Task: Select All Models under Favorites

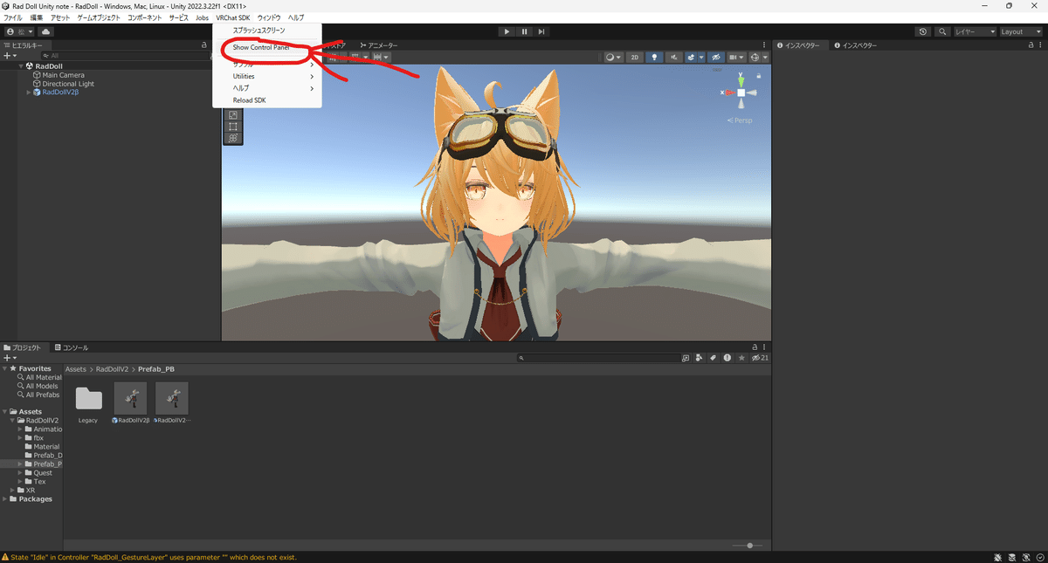Action: coord(38,386)
